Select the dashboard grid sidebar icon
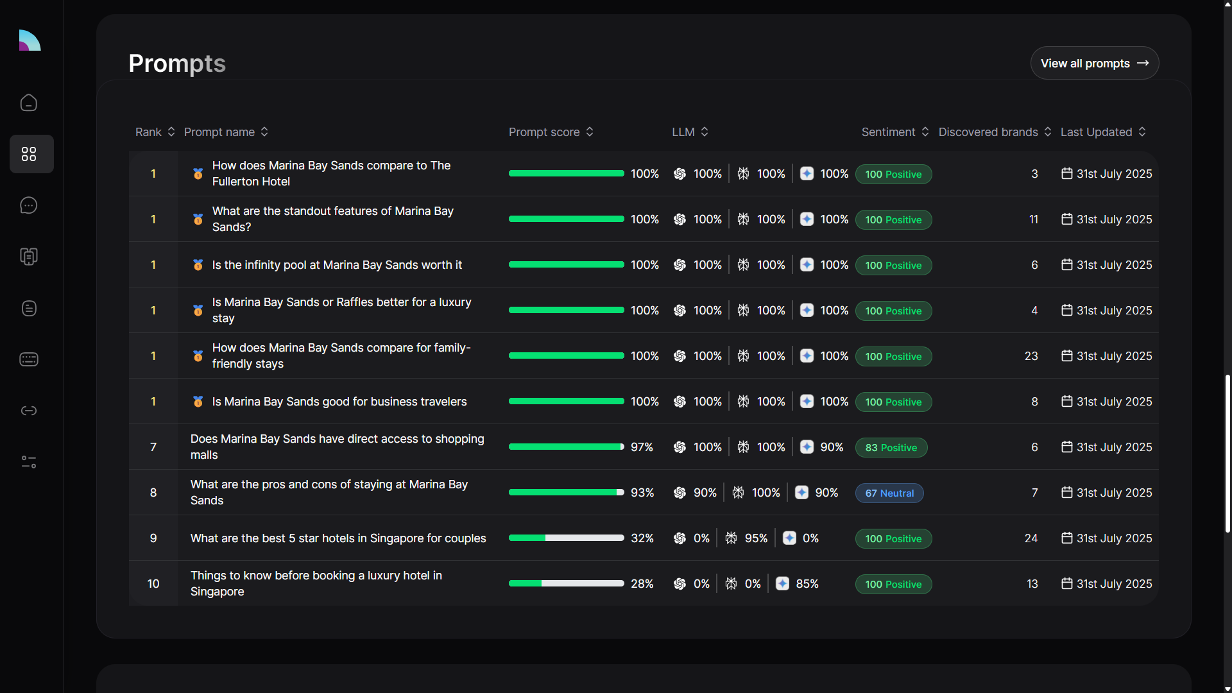Viewport: 1232px width, 693px height. click(x=29, y=154)
